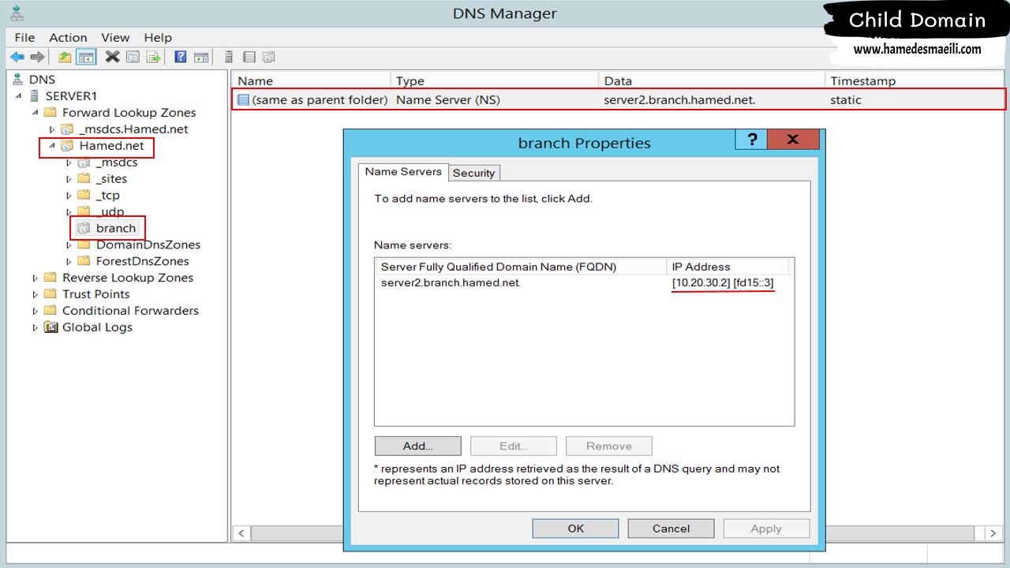Viewport: 1010px width, 568px height.
Task: Click the SERVER1 server icon
Action: coord(34,95)
